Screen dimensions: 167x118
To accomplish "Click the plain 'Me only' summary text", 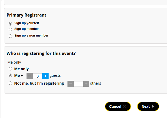I will [x=14, y=62].
